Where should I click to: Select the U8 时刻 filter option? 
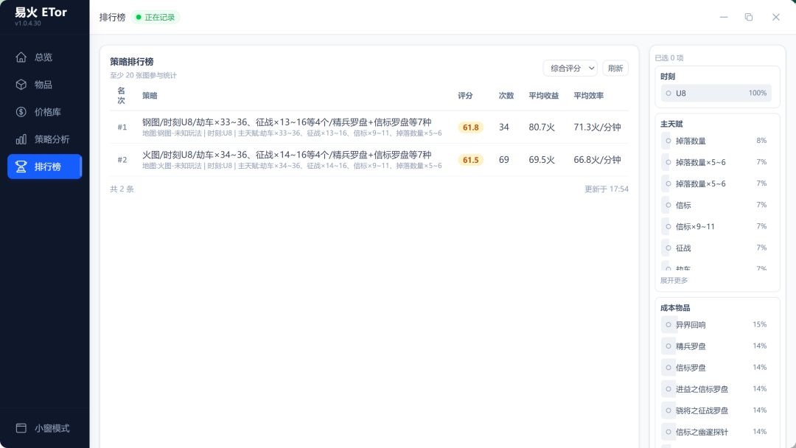point(716,94)
